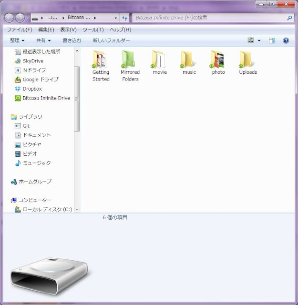Select Bitcasa Infinite Drive favorite

[x=42, y=98]
